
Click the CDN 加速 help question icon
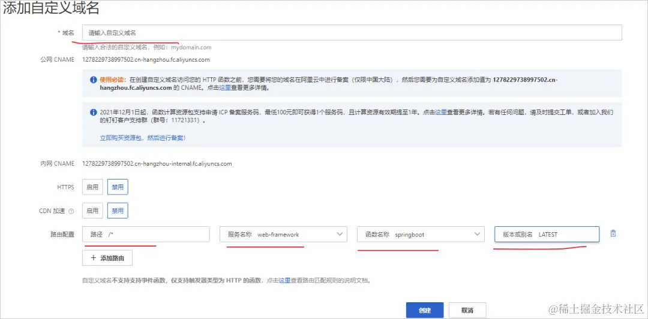(x=71, y=211)
